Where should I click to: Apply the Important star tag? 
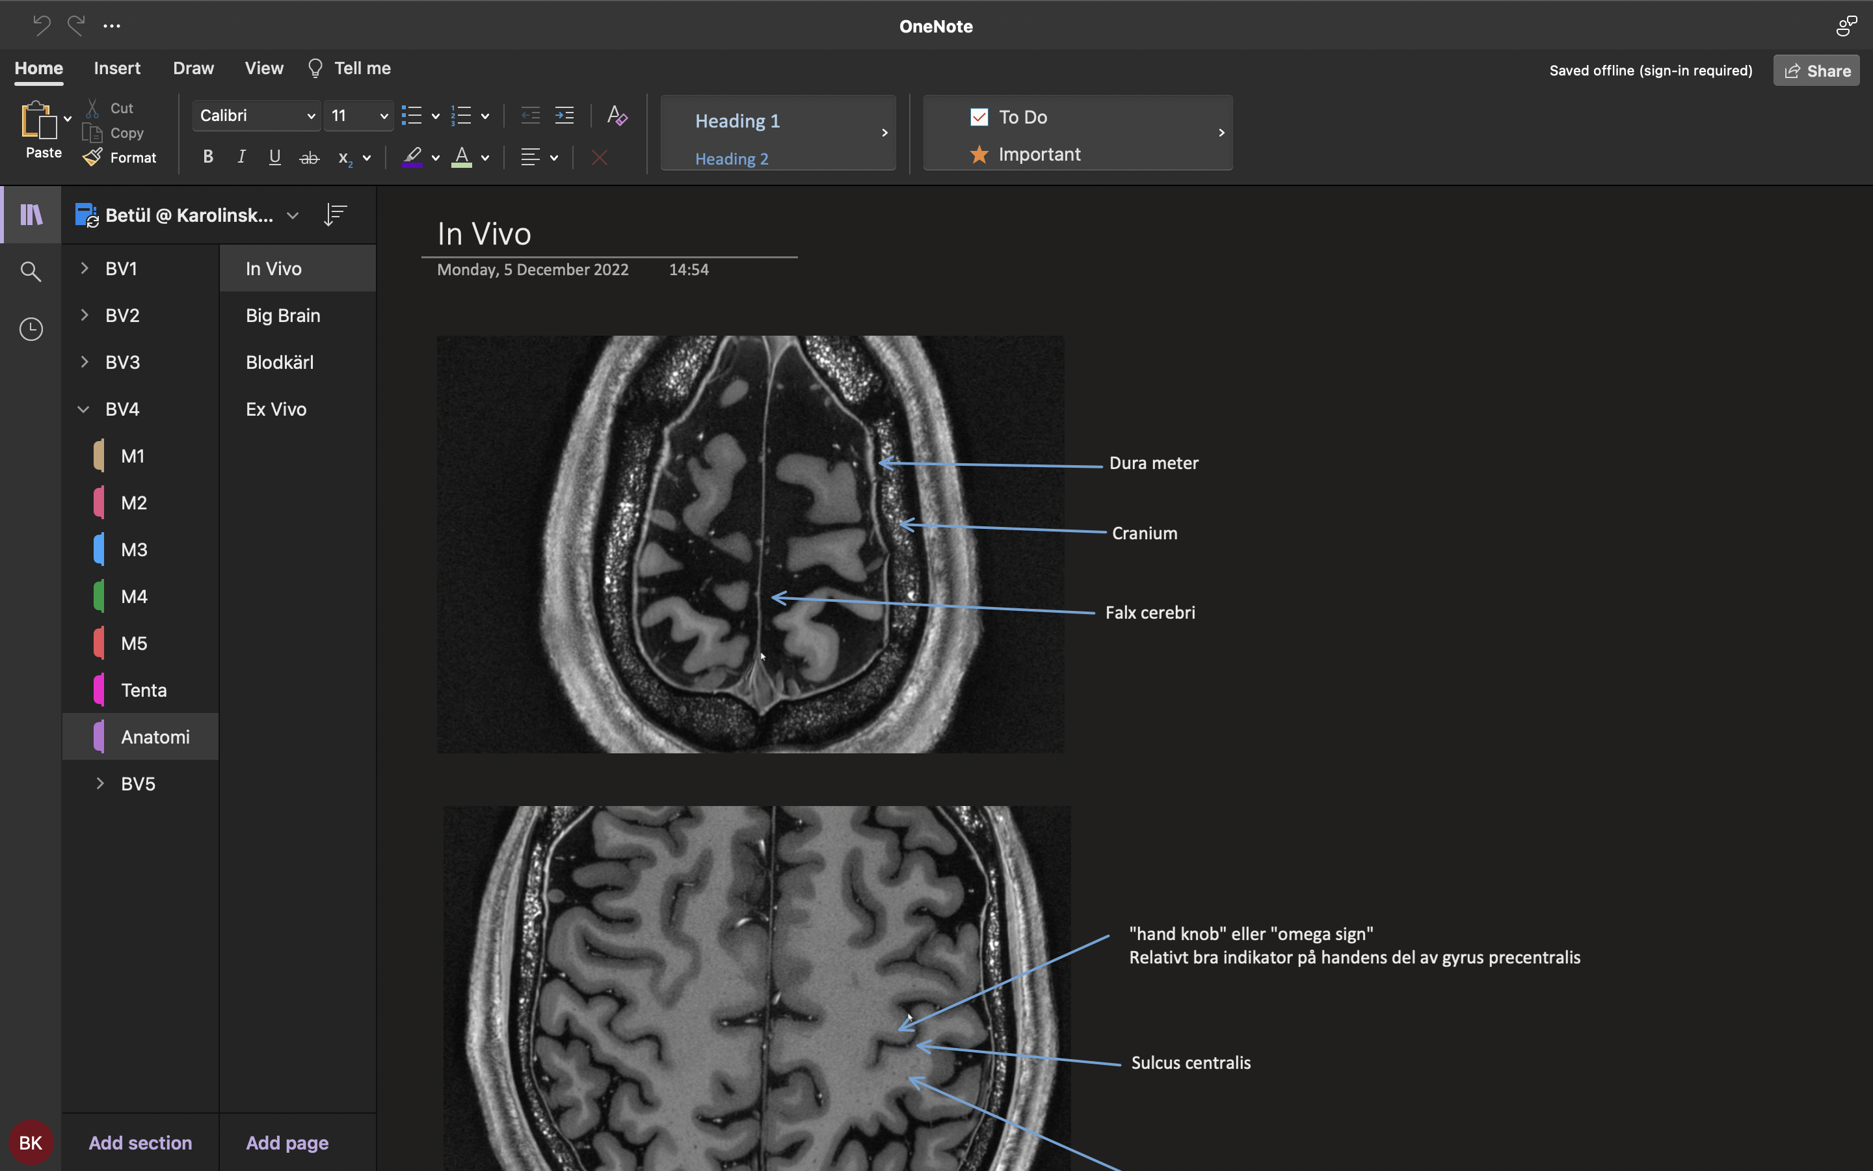pyautogui.click(x=1026, y=154)
